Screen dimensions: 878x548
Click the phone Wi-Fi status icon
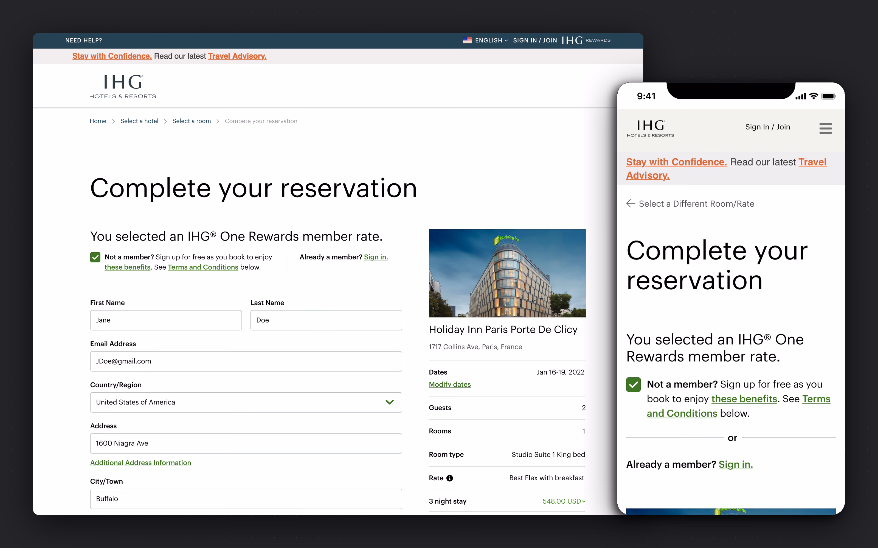[x=814, y=96]
